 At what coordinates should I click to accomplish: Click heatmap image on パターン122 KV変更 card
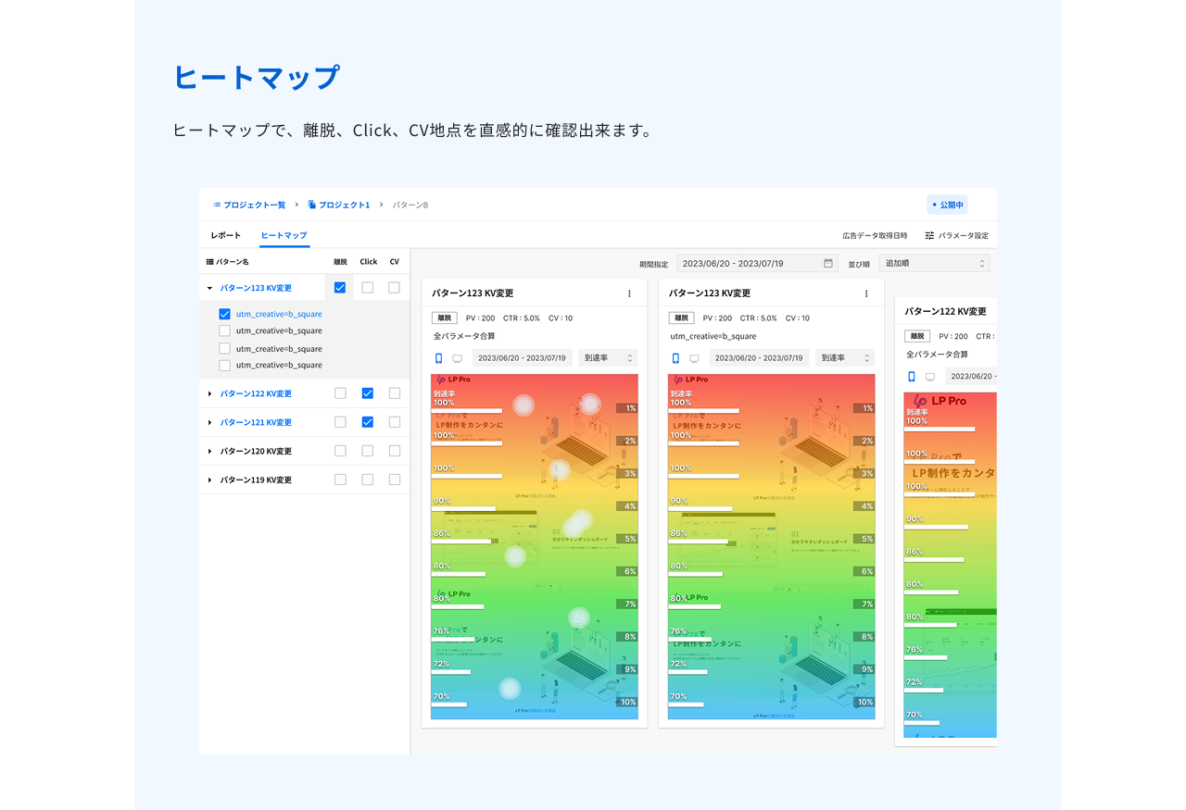(951, 565)
